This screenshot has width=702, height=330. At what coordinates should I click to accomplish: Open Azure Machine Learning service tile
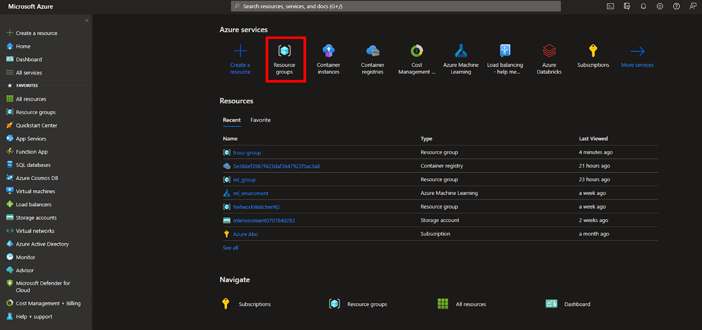(461, 59)
